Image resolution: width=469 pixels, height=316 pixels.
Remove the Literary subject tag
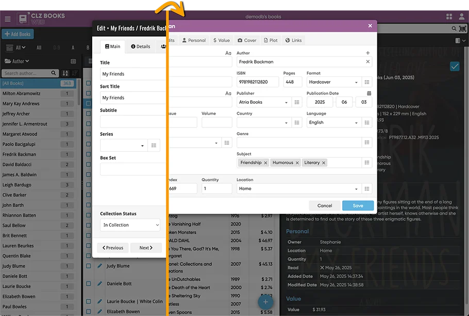tap(324, 163)
